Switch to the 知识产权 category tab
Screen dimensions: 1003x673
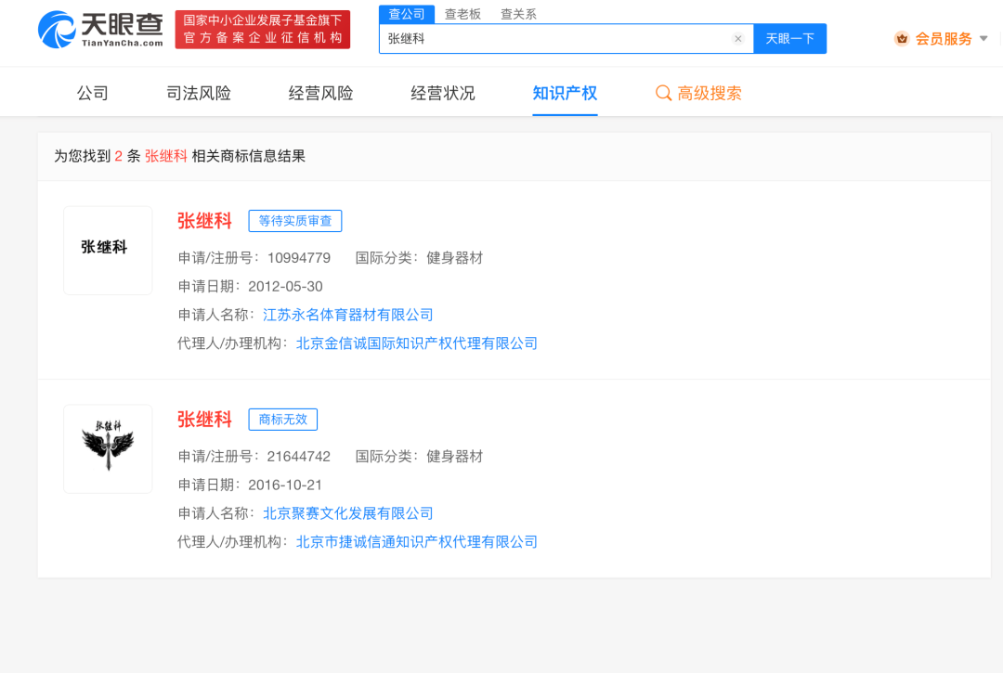coord(565,94)
